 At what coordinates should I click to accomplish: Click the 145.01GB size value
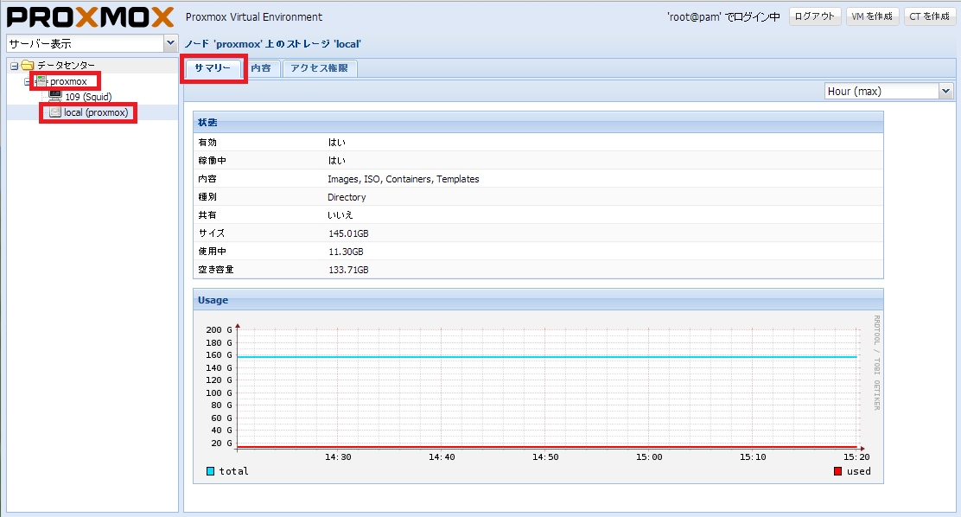[x=349, y=233]
